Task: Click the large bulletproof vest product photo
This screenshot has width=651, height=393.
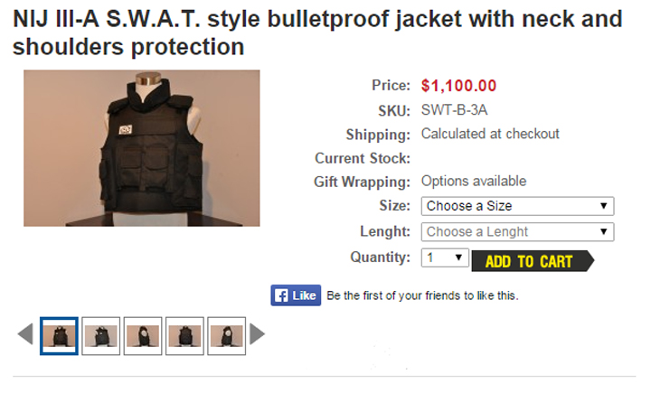Action: point(142,148)
